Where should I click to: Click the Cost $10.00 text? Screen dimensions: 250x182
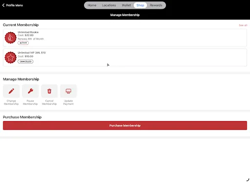click(x=25, y=56)
